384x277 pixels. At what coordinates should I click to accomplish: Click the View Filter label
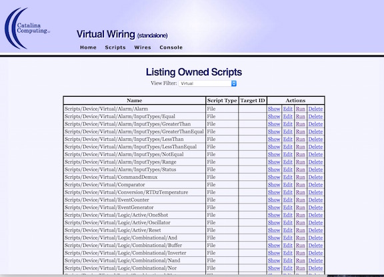pyautogui.click(x=163, y=83)
